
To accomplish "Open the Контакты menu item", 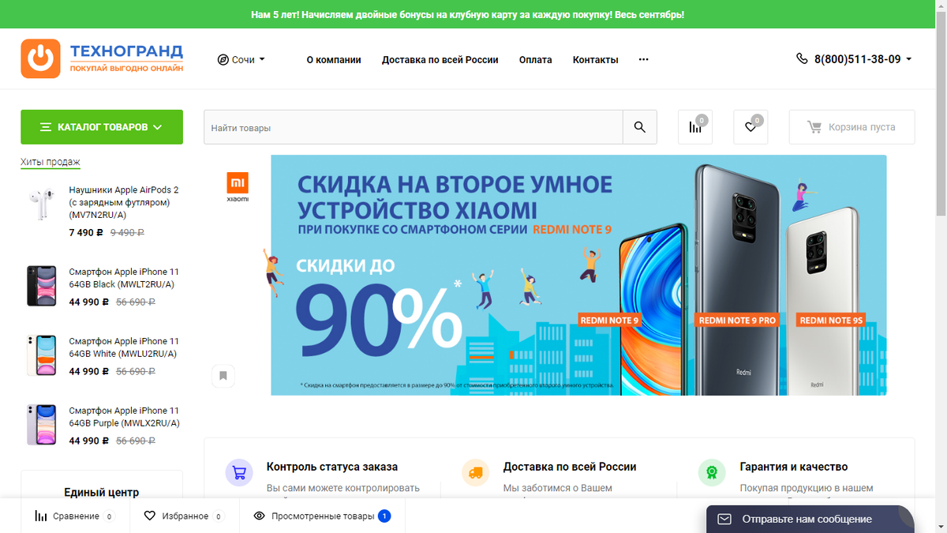I will [596, 59].
